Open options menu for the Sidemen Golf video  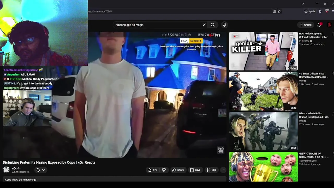click(333, 154)
